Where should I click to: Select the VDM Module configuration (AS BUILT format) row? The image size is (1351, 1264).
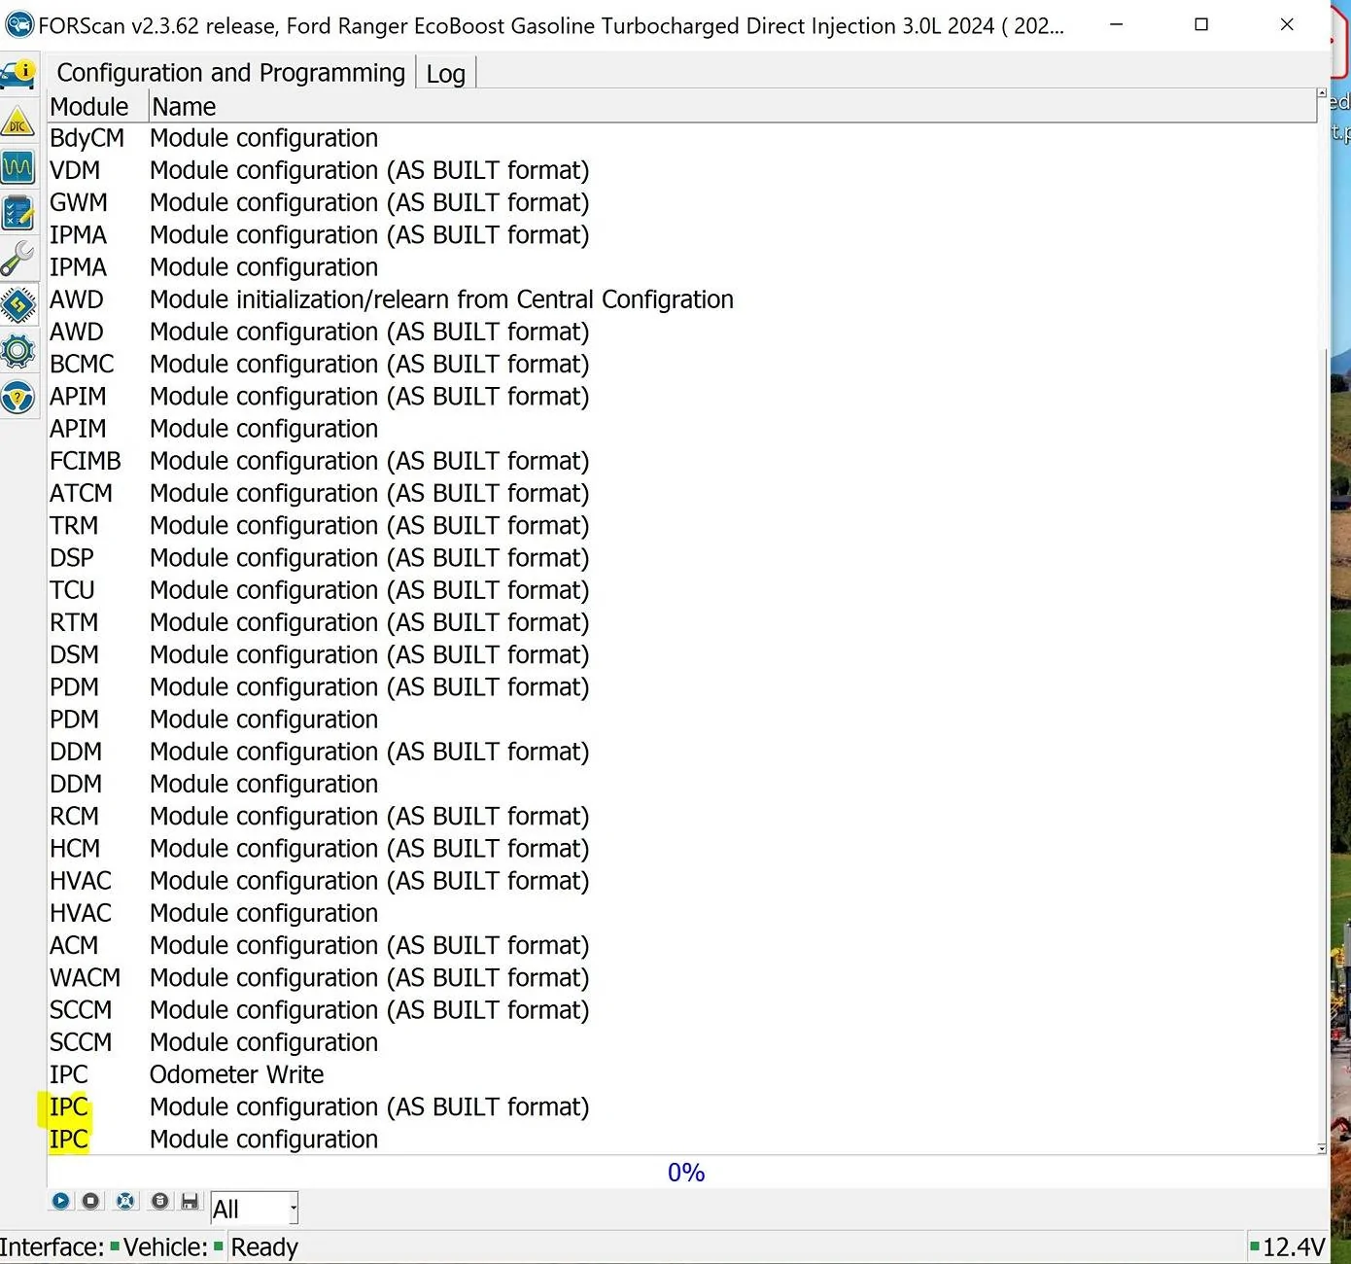coord(680,170)
